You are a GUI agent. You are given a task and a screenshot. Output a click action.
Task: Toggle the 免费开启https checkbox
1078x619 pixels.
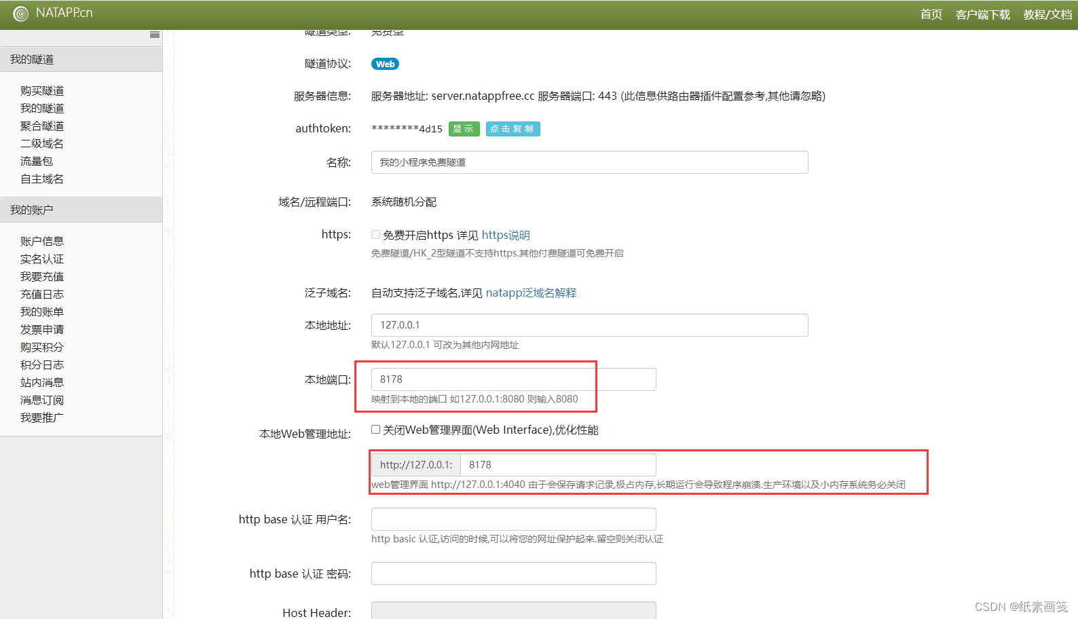point(375,235)
